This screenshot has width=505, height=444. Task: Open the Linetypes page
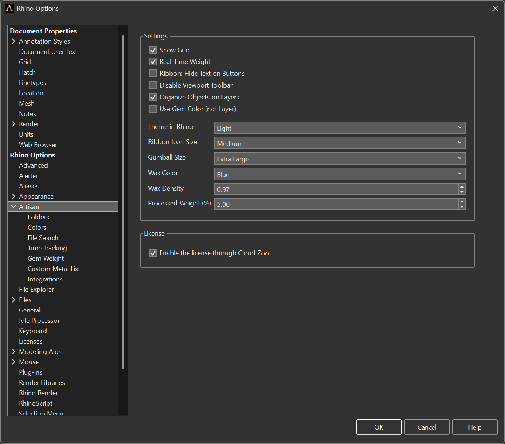[x=32, y=82]
